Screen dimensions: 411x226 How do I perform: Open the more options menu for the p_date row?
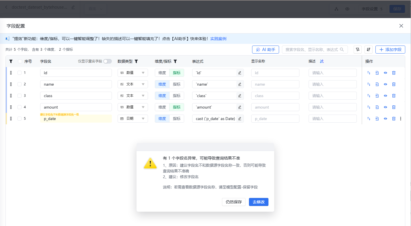click(401, 119)
